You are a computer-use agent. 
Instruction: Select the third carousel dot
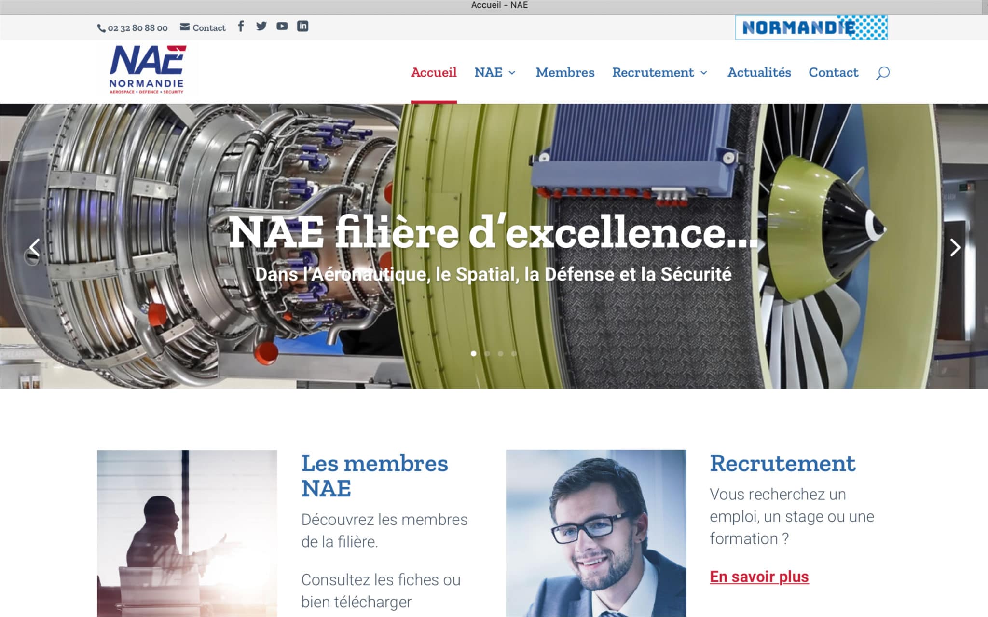point(501,353)
